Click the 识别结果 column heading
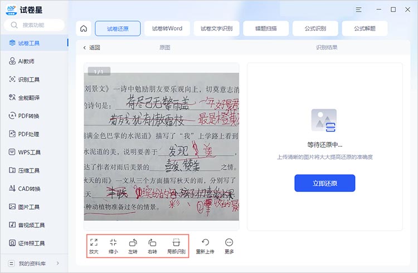This screenshot has width=418, height=273. click(327, 47)
